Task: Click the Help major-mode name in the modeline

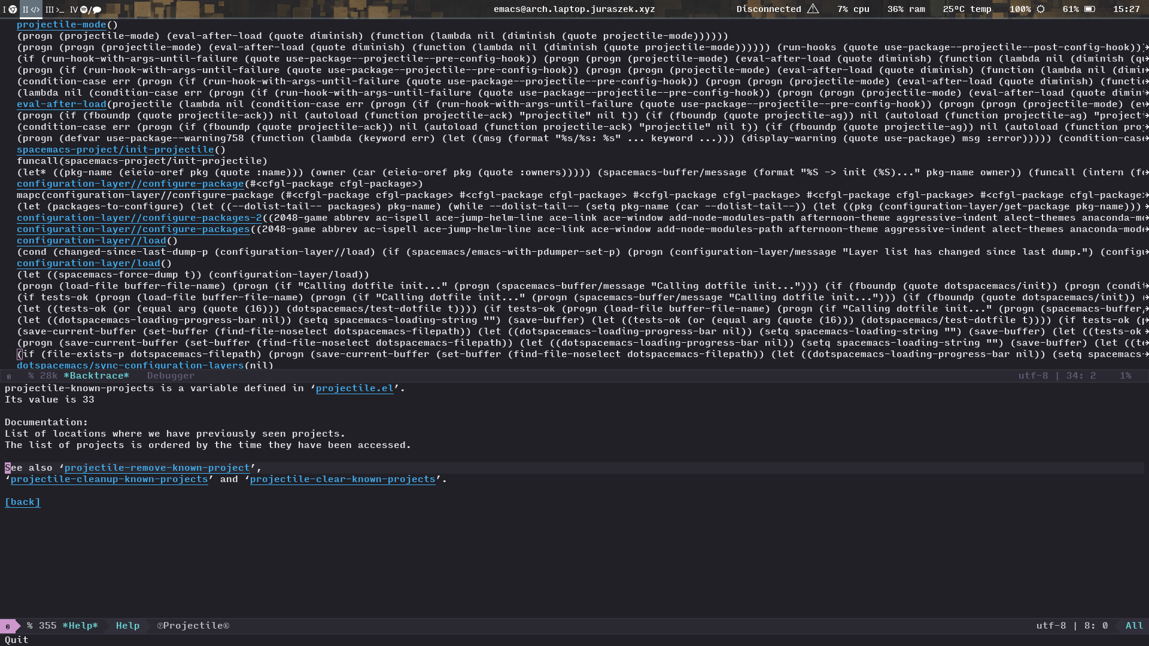Action: (127, 625)
